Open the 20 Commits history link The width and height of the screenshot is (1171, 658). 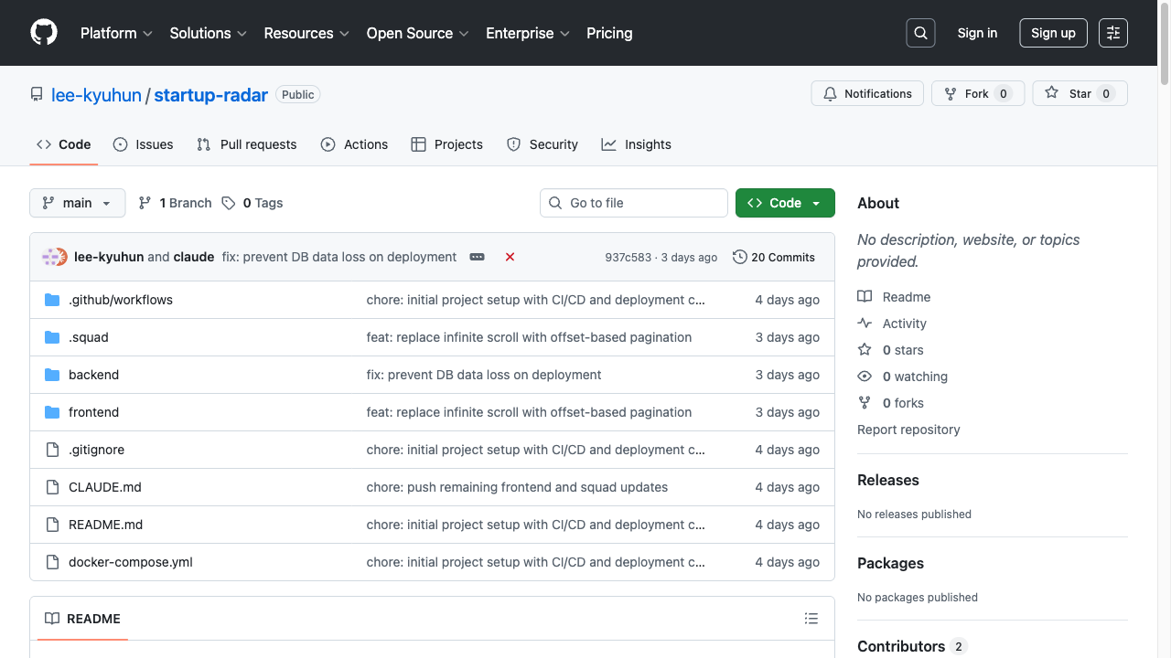pos(774,257)
